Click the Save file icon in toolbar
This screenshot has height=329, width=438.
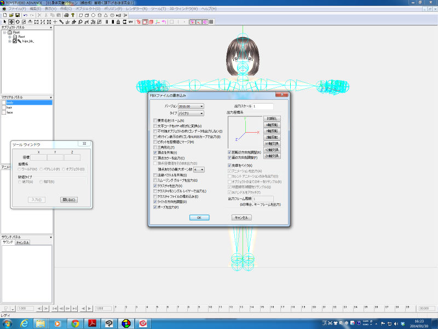[x=18, y=15]
